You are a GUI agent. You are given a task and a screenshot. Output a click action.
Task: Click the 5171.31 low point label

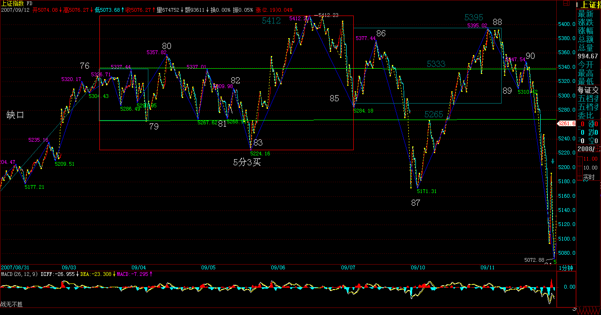pyautogui.click(x=427, y=191)
